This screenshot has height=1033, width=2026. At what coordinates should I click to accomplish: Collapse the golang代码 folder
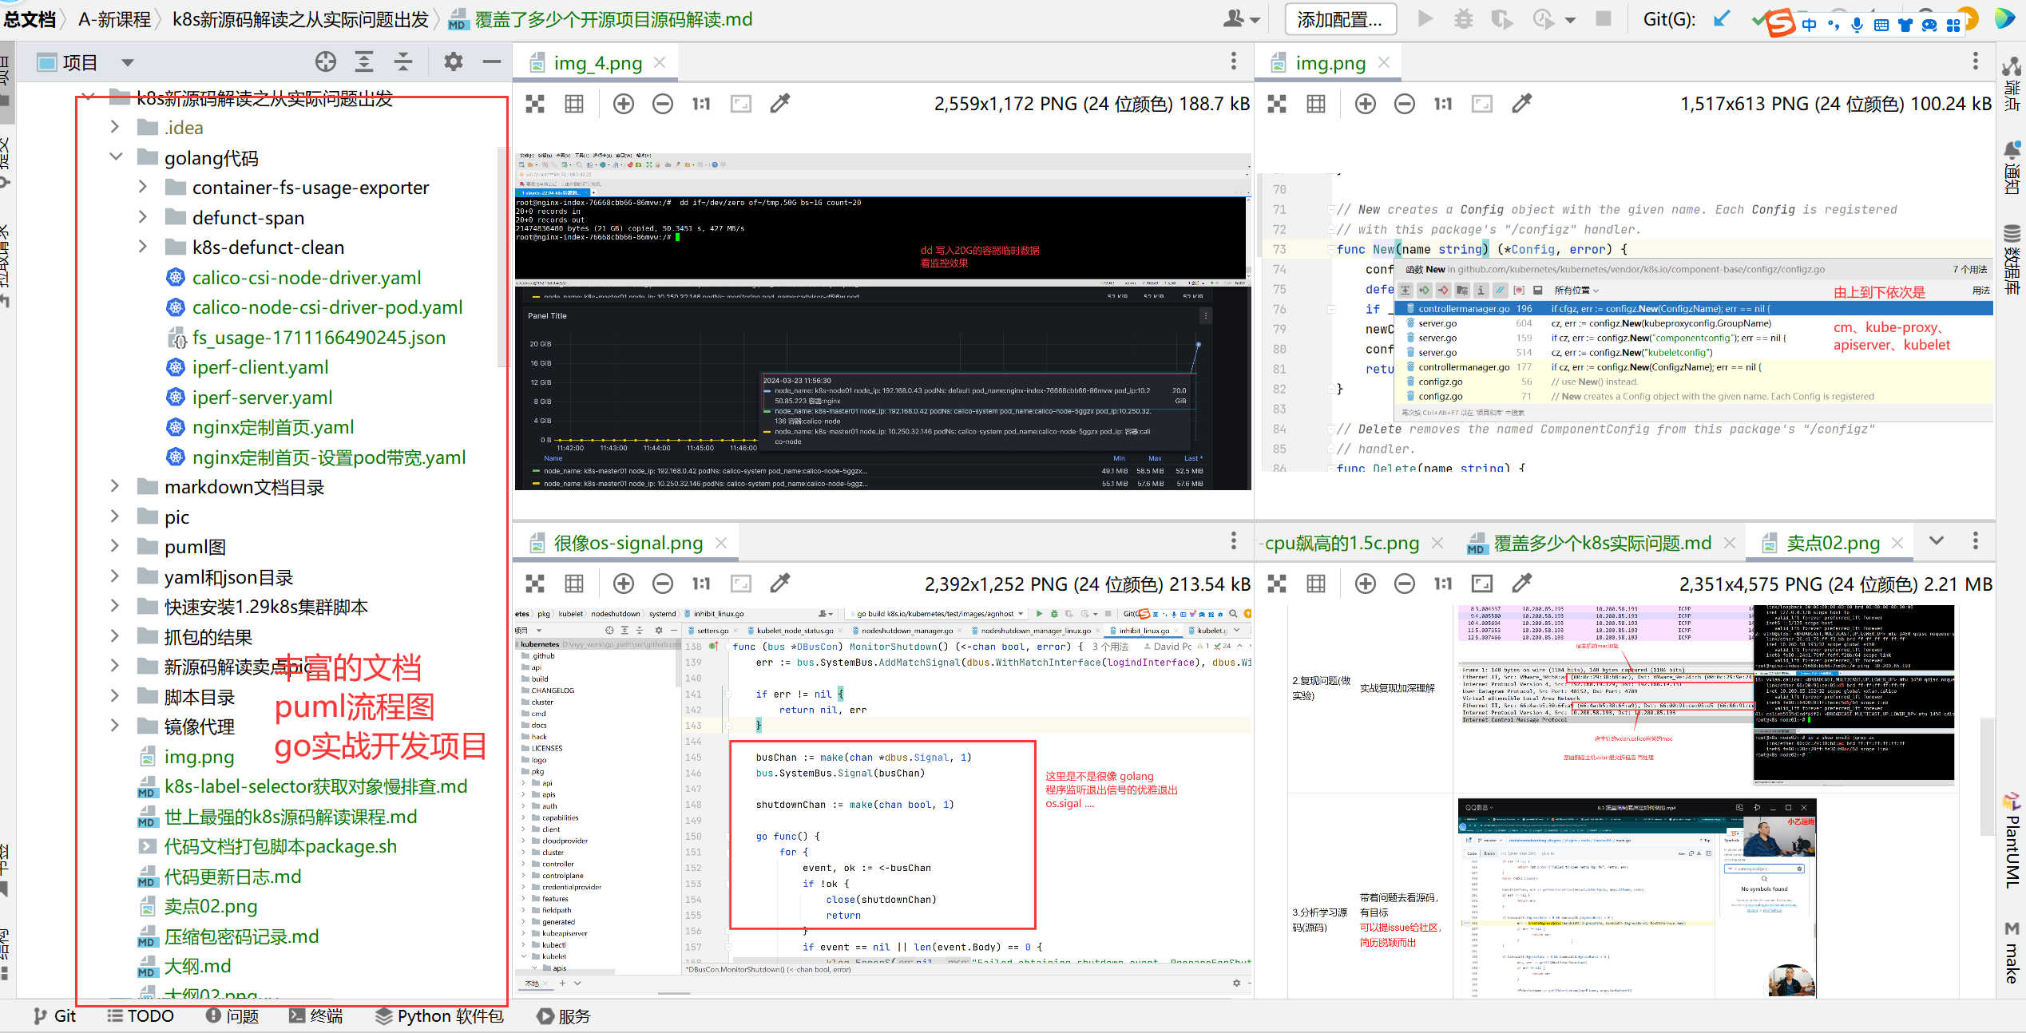point(115,157)
